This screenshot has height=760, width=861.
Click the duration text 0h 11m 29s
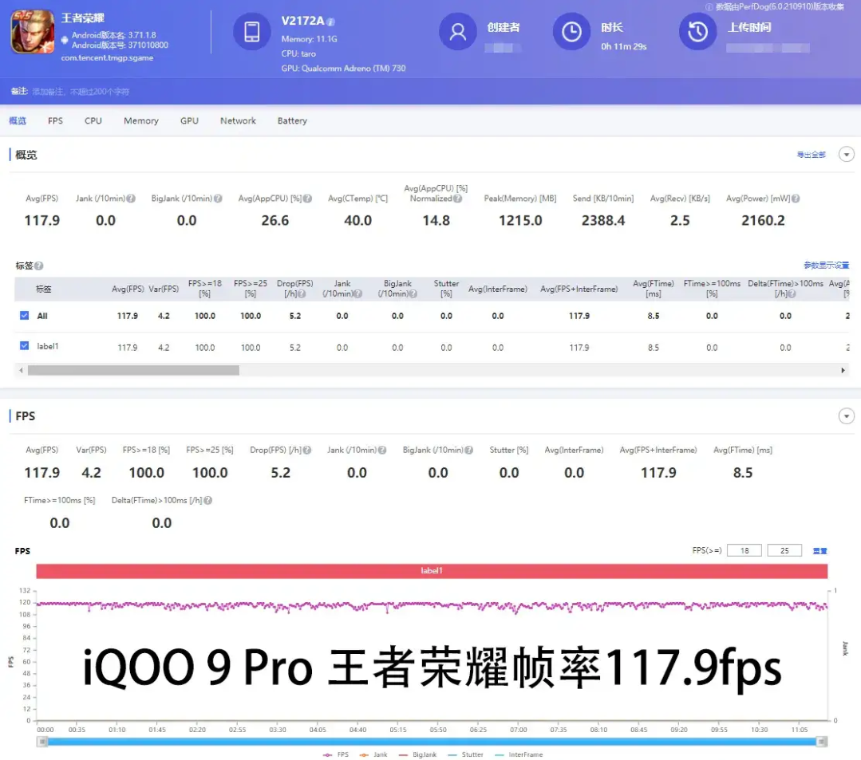pos(624,46)
